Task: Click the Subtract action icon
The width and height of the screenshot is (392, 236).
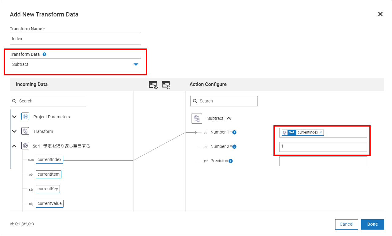Action: [x=197, y=118]
